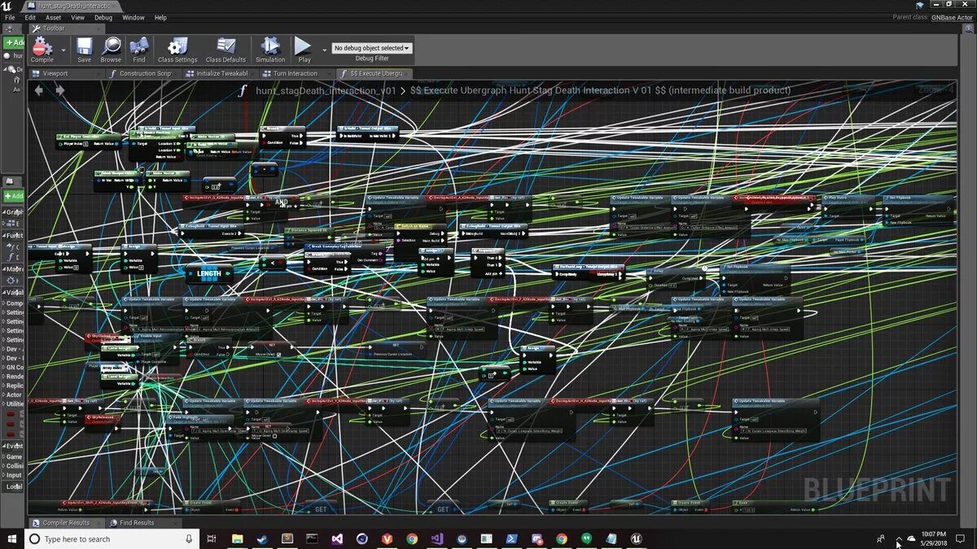Click the Windows search field
Screen dimensions: 977x549
tap(106, 538)
